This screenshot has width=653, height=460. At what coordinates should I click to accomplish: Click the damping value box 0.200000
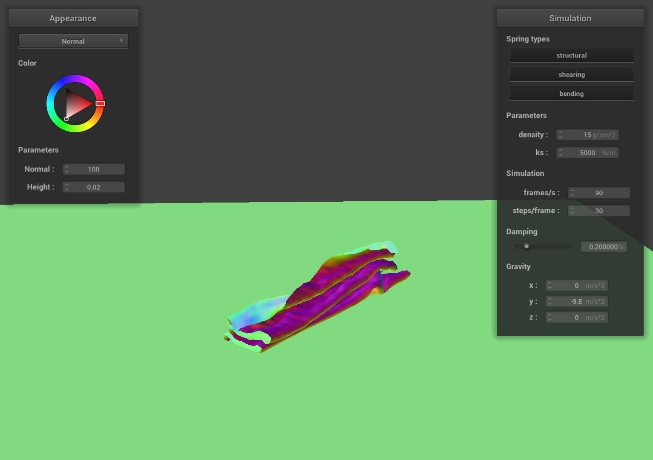[604, 247]
